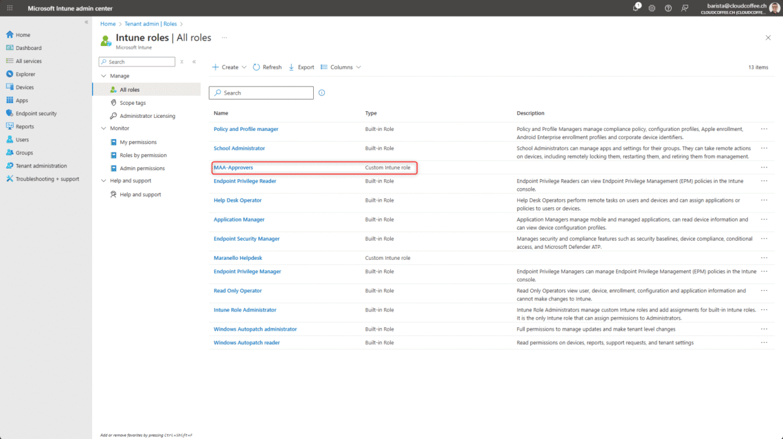Open the Help question mark icon

(667, 8)
